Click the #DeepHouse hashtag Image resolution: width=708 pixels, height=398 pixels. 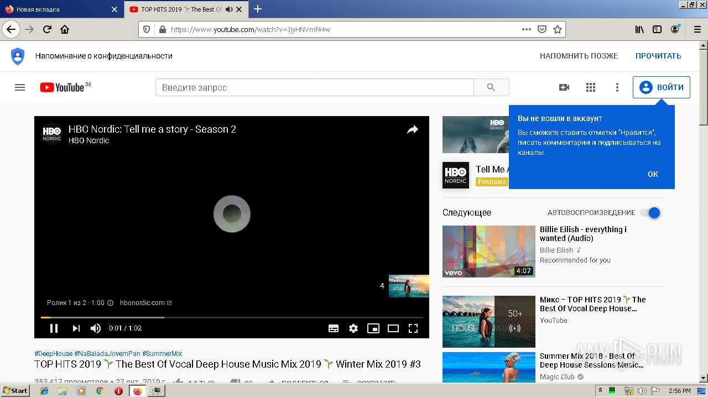[53, 354]
